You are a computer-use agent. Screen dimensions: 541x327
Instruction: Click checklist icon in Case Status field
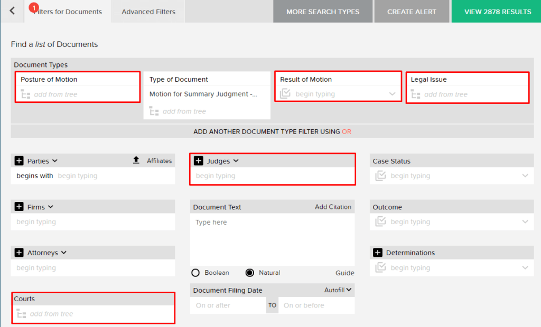coord(380,176)
